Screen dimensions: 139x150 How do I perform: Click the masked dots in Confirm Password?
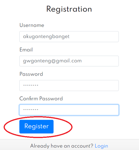31,110
